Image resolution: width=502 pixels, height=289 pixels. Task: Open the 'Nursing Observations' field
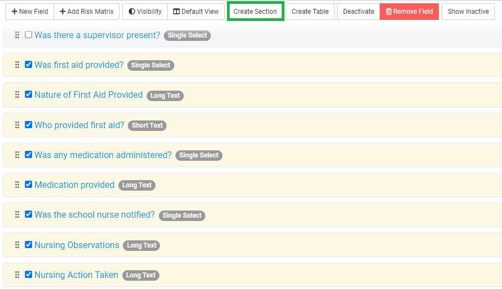77,245
